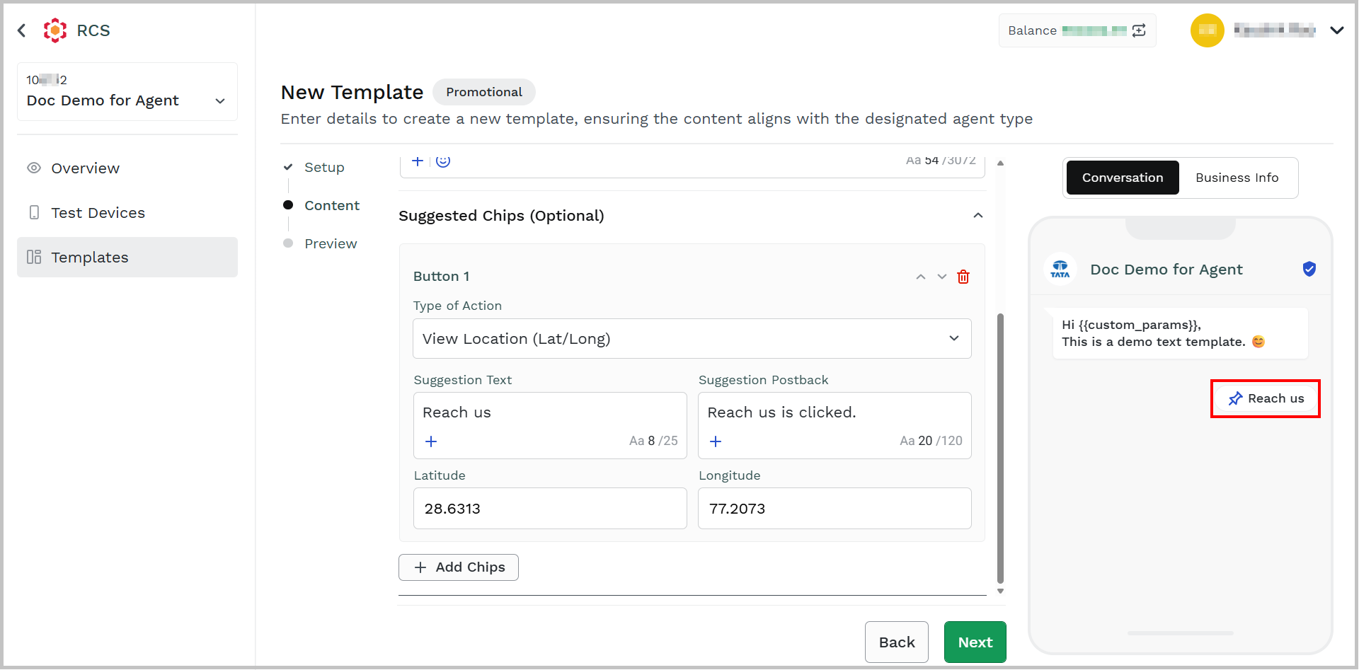Image resolution: width=1359 pixels, height=670 pixels.
Task: Open emoji picker in message box
Action: coord(443,161)
